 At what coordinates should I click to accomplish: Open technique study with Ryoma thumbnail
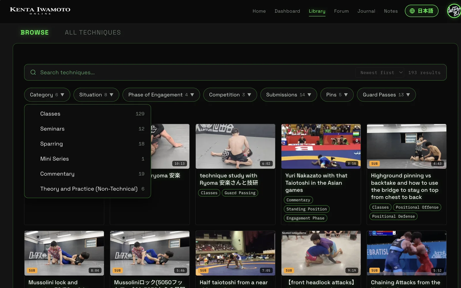235,146
